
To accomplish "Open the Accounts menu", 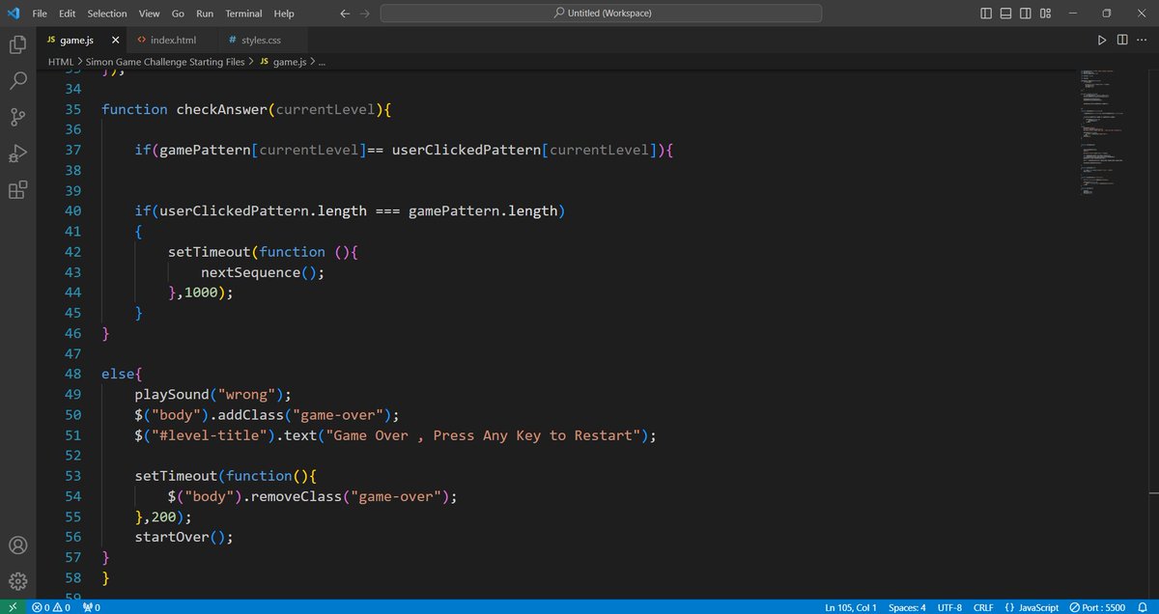I will (x=17, y=545).
